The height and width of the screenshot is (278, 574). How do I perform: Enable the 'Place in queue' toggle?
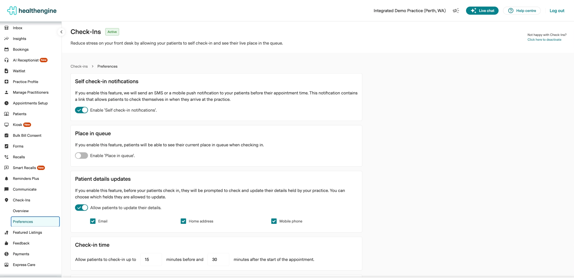point(81,156)
